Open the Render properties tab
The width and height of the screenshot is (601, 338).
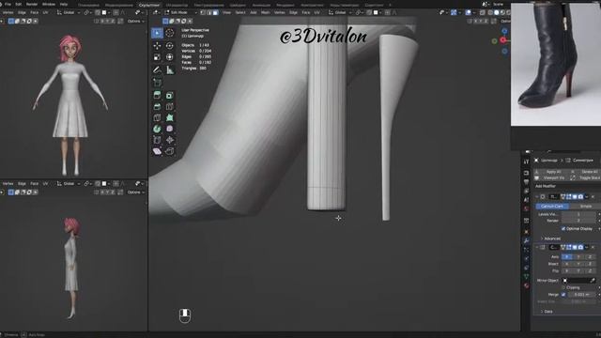pyautogui.click(x=526, y=173)
